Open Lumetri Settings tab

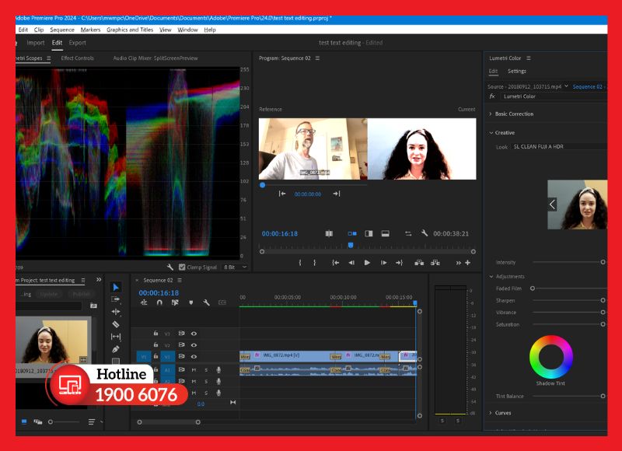click(x=517, y=71)
